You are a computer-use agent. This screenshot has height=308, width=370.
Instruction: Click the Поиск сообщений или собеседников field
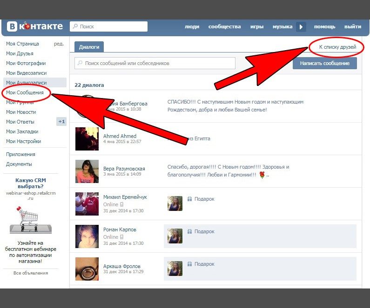(155, 63)
